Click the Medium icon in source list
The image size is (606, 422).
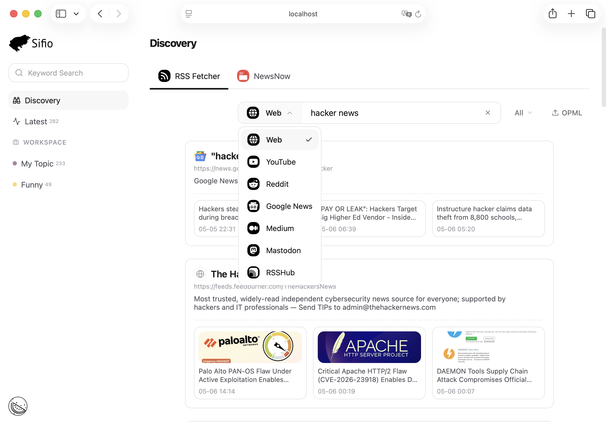[x=253, y=228]
